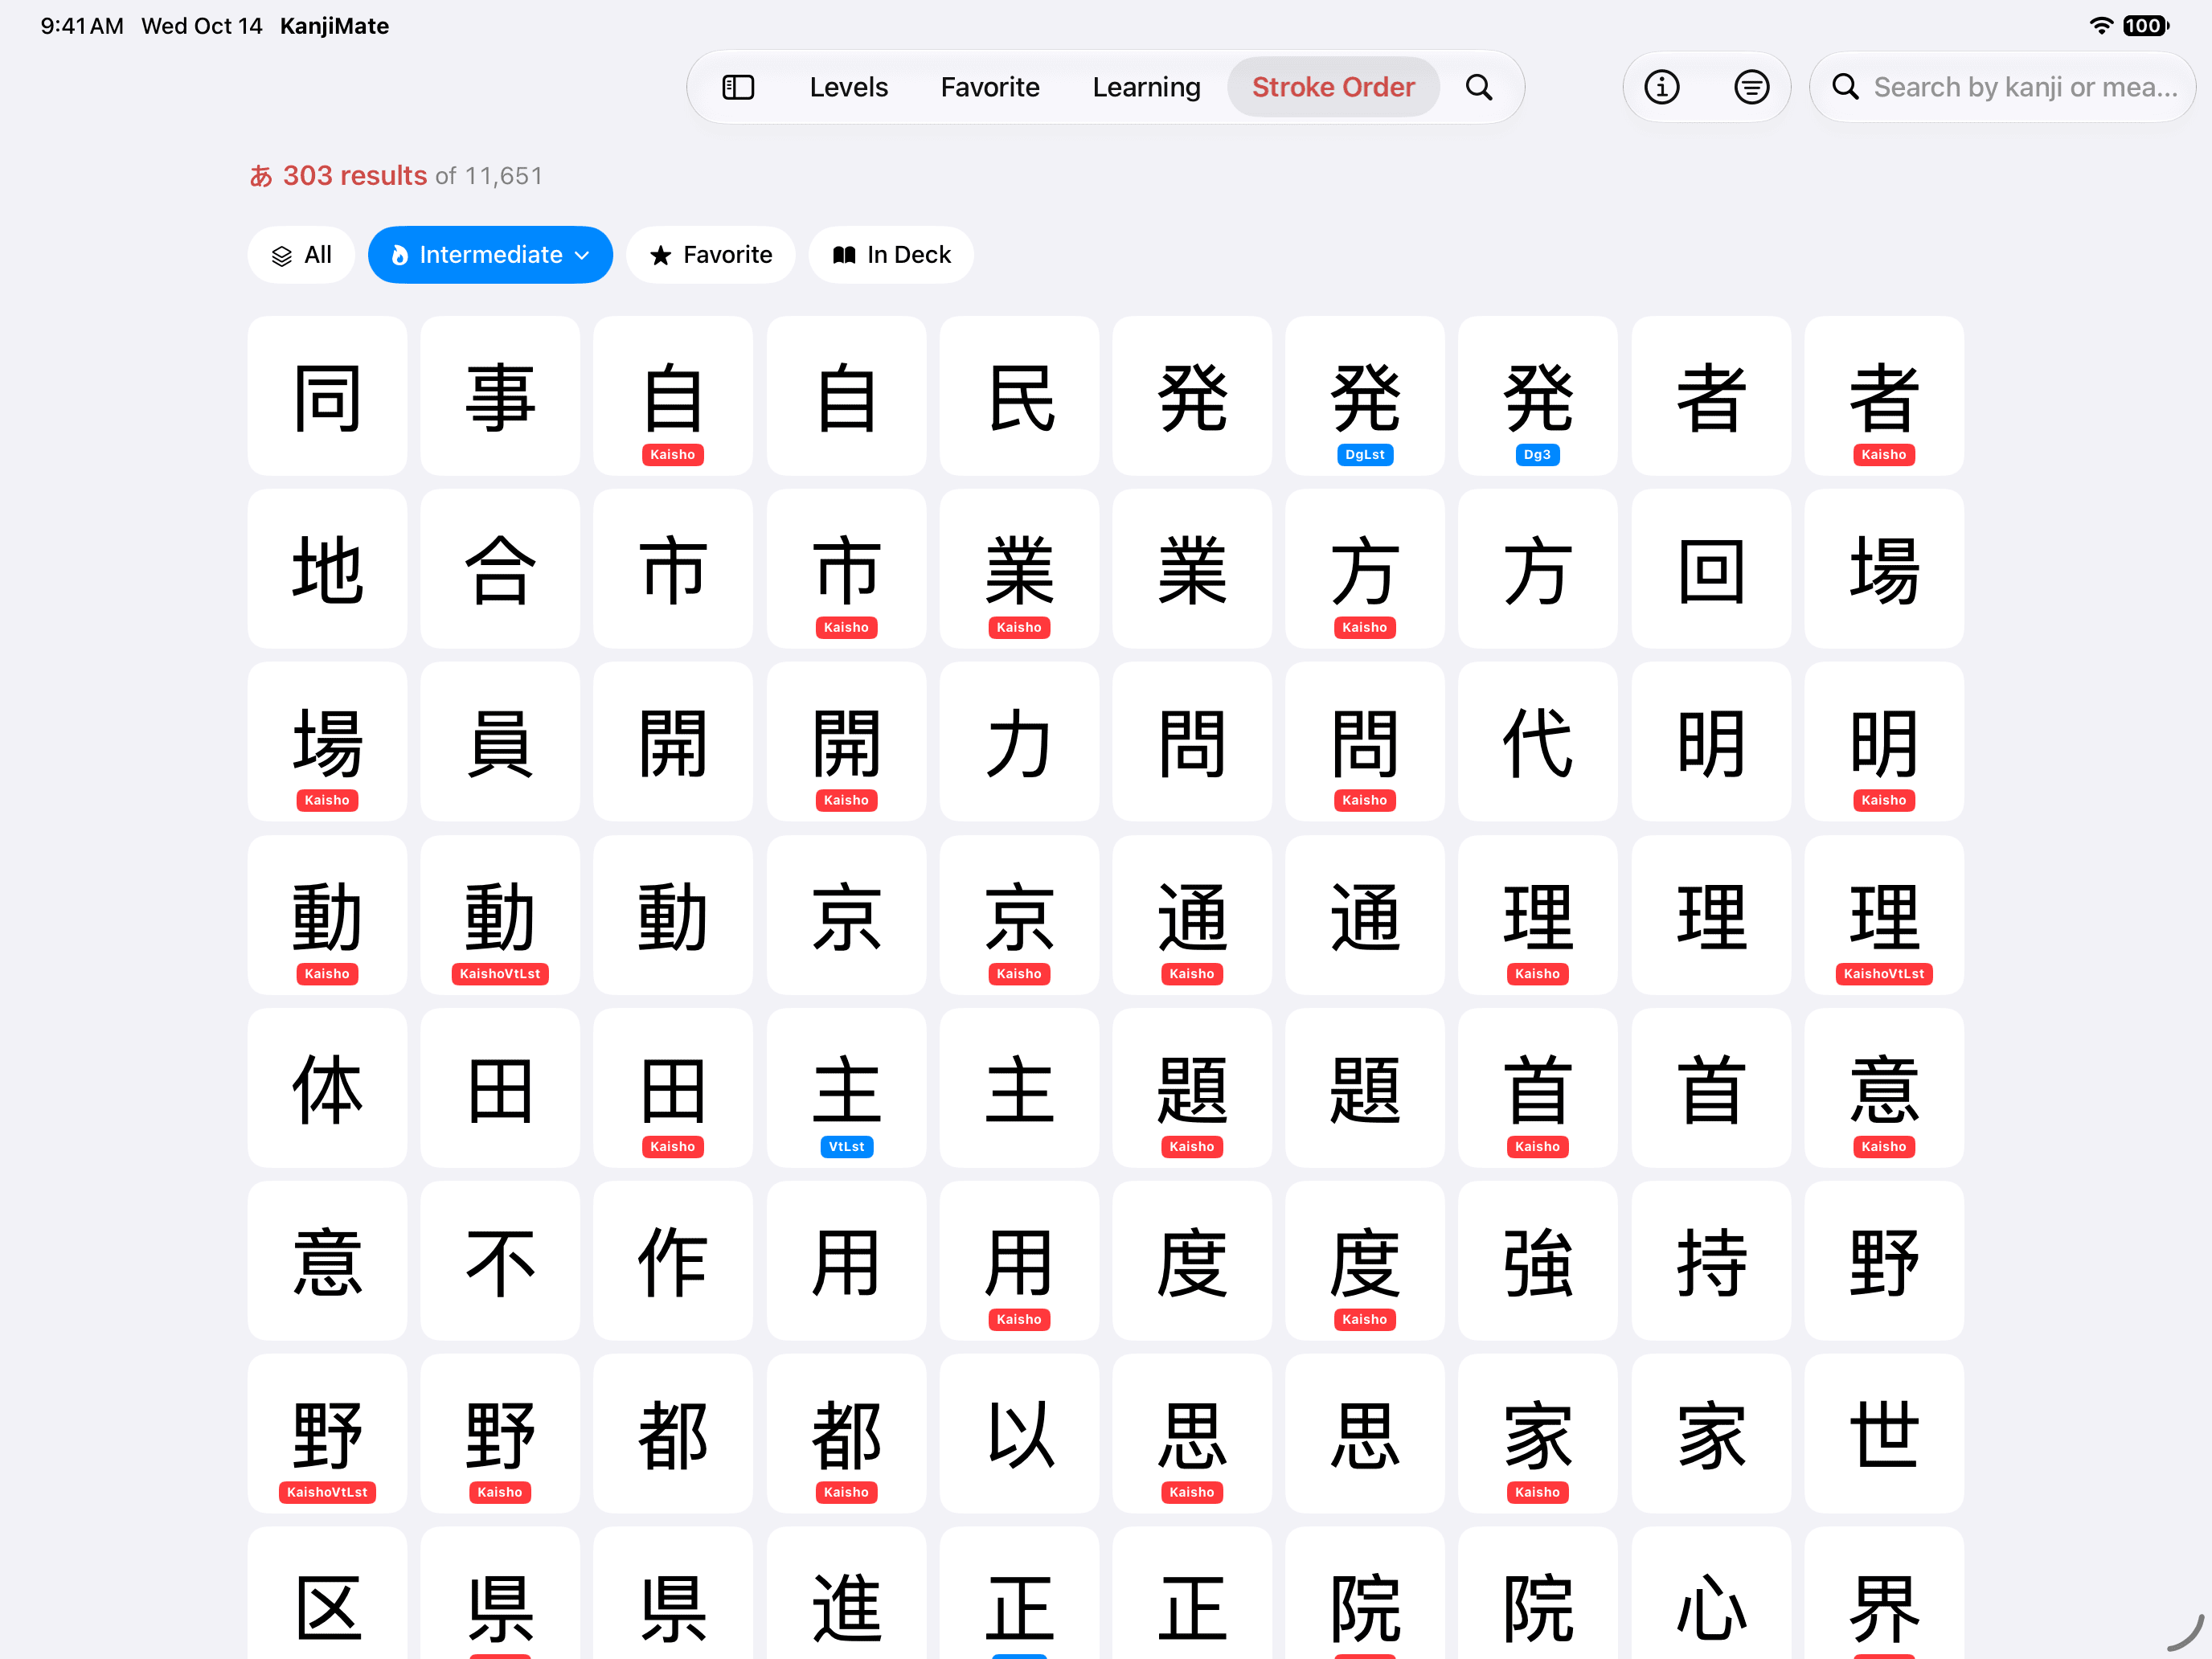Open the 者 card tagged Kaisho
This screenshot has width=2212, height=1659.
(1884, 396)
